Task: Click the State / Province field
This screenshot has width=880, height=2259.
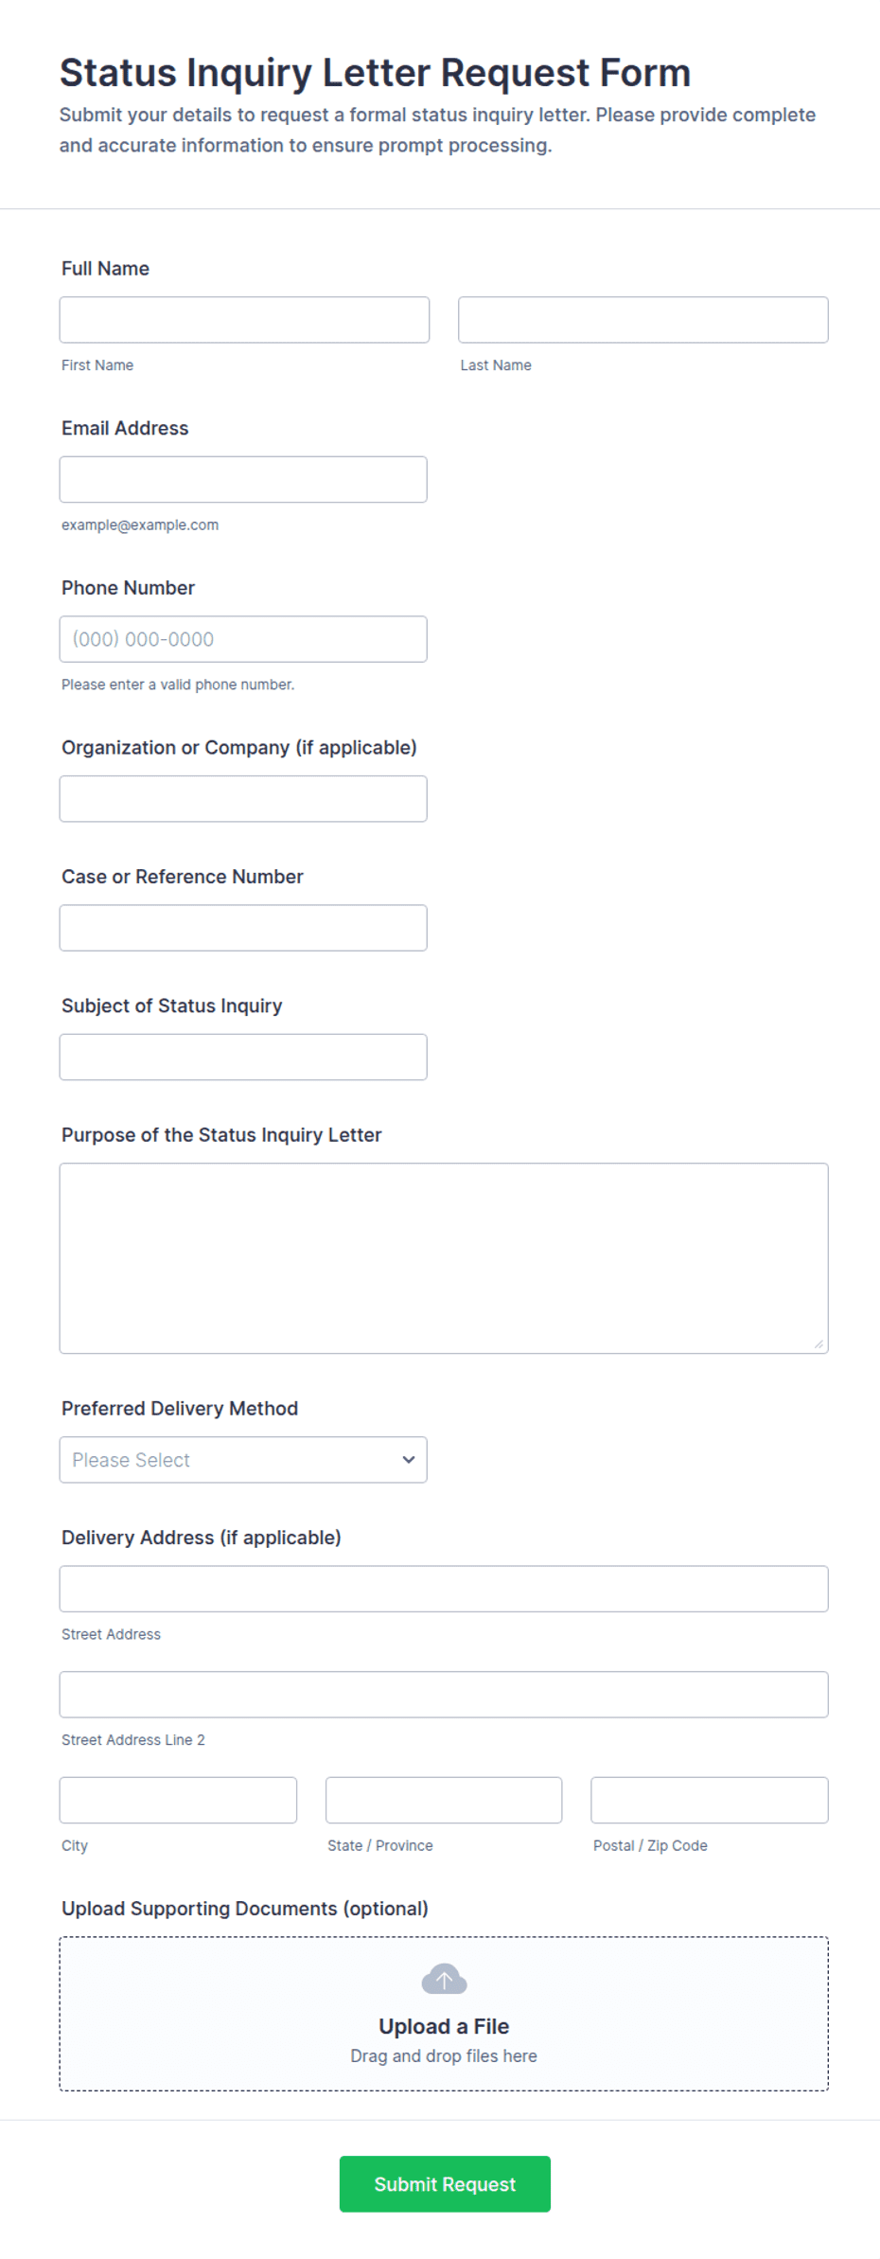Action: coord(444,1800)
